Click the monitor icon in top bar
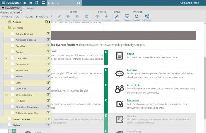 (43, 3)
